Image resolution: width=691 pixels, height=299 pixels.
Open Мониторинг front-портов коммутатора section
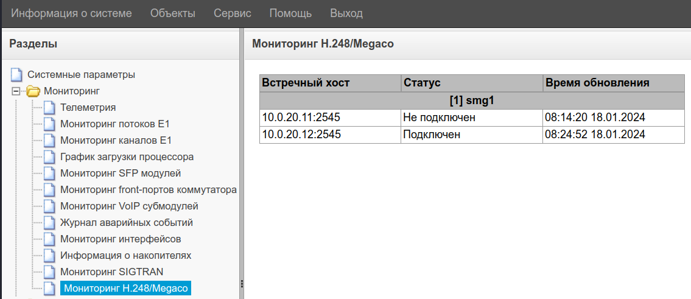click(149, 190)
